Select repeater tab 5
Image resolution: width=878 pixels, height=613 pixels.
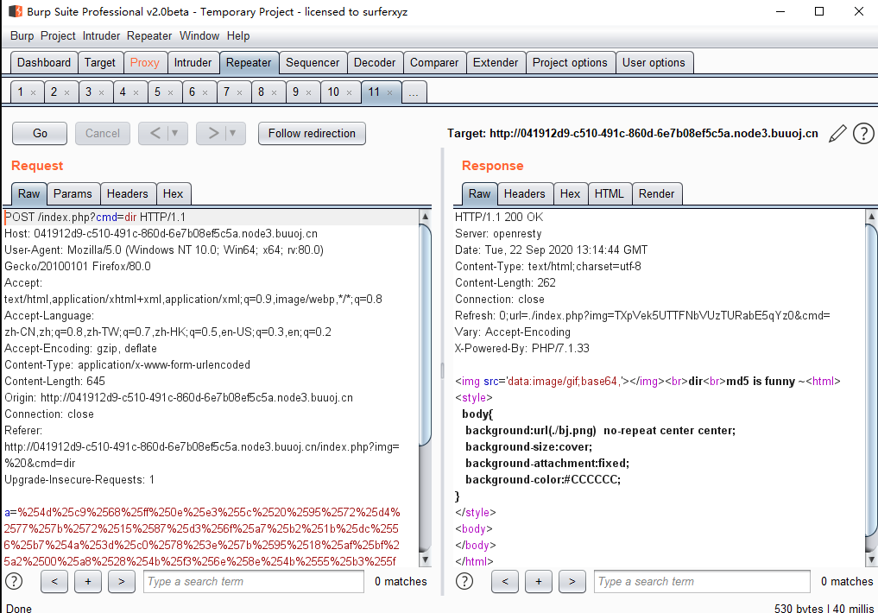157,92
